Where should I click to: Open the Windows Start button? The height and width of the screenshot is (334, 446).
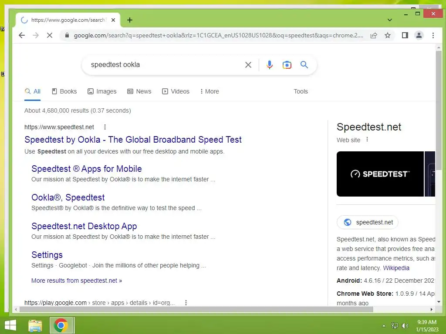click(10, 325)
